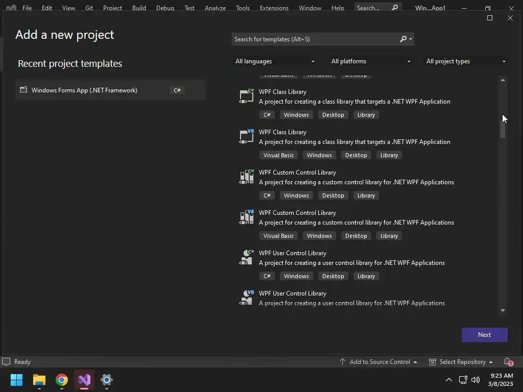Select the VB WPF User Control Library icon

(x=247, y=298)
